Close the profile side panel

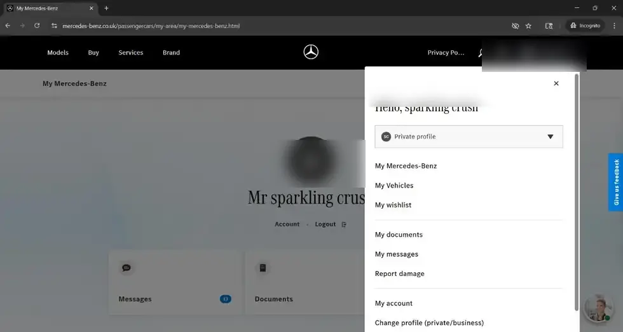coord(556,83)
